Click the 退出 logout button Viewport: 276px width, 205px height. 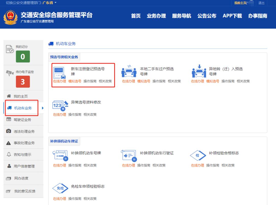(261, 3)
